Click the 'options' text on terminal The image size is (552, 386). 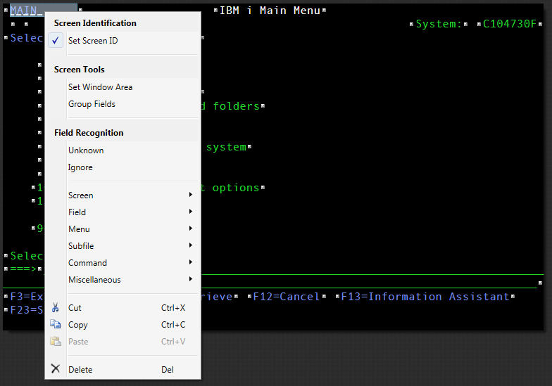pos(235,188)
